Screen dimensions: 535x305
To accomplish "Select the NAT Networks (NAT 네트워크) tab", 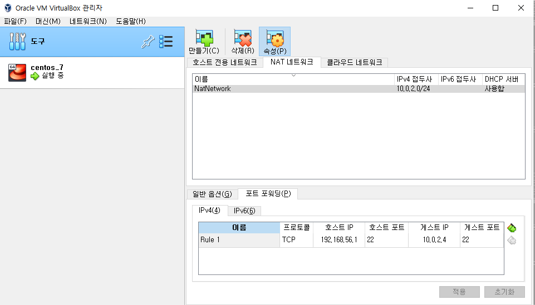I will [x=292, y=62].
